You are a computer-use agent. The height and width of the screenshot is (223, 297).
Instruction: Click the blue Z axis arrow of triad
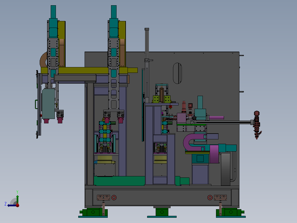pyautogui.click(x=12, y=205)
